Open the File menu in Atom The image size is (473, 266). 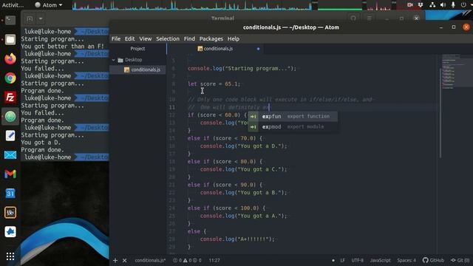(116, 39)
